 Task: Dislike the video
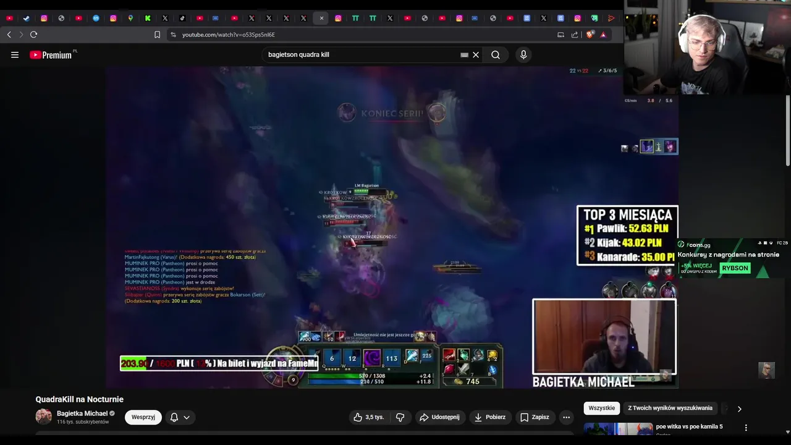(x=400, y=417)
